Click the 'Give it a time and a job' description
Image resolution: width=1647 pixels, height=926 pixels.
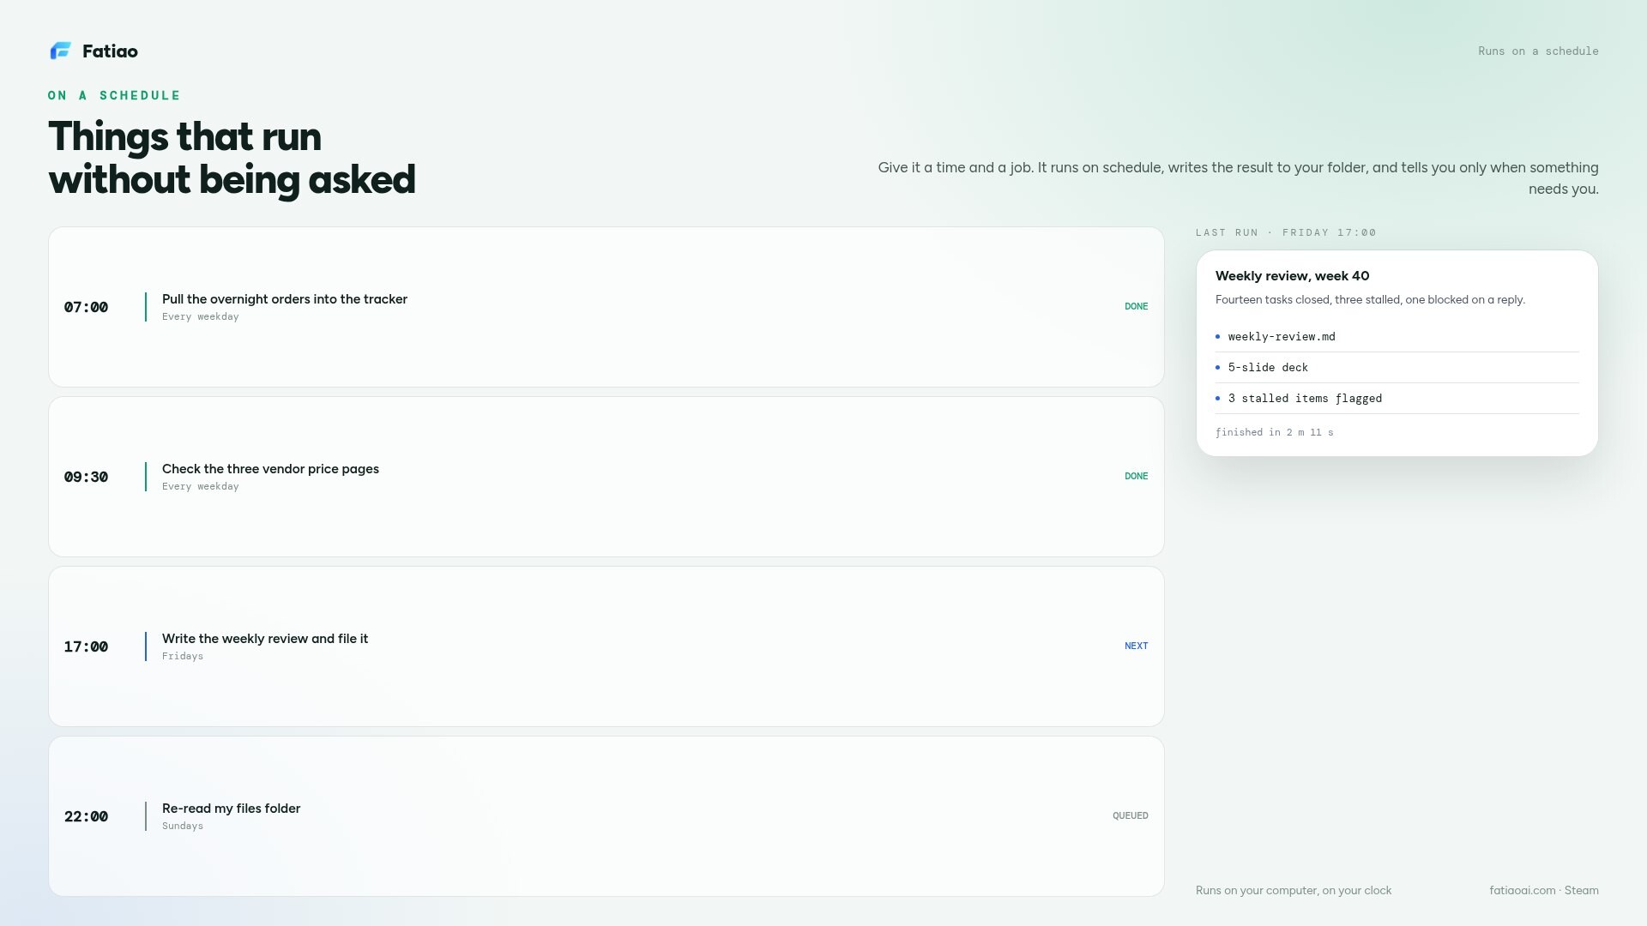pos(1238,178)
